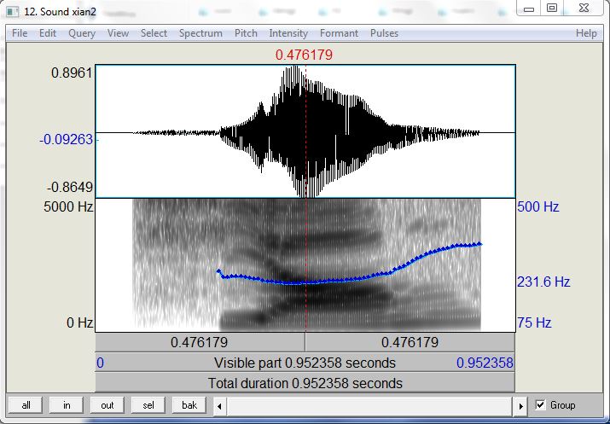Click the scrollbar right arrow
610x424 pixels.
click(521, 406)
